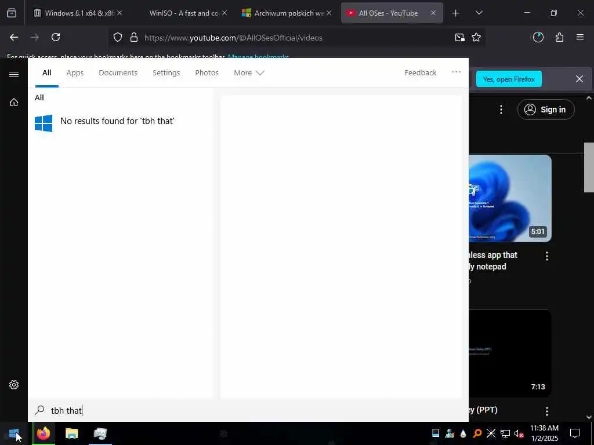
Task: Click the water drop tray icon
Action: pyautogui.click(x=463, y=433)
